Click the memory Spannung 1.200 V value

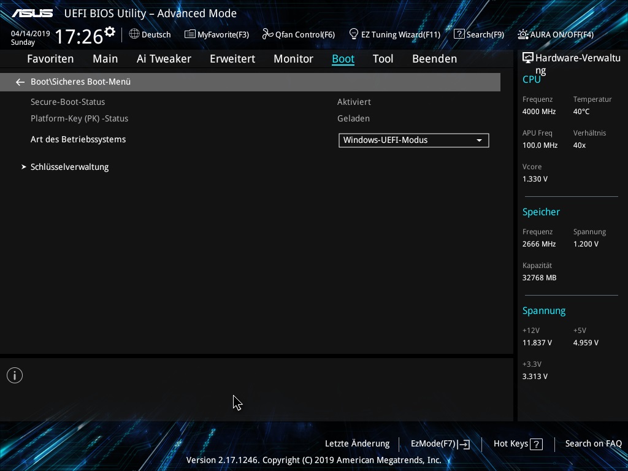click(x=586, y=244)
